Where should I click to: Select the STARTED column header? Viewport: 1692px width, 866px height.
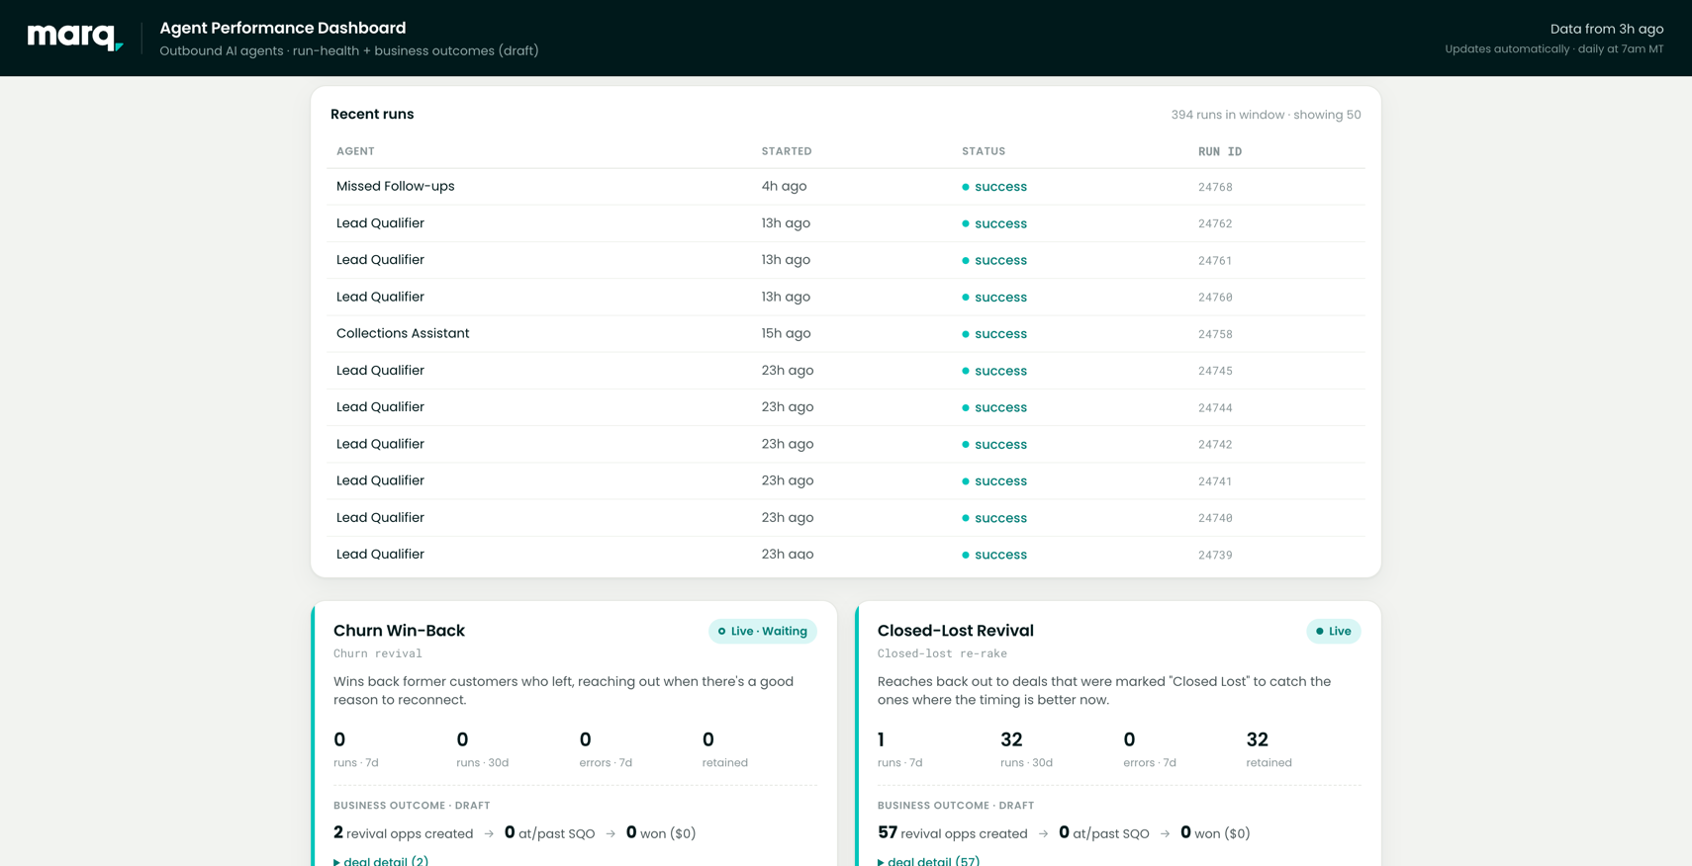[x=787, y=151]
